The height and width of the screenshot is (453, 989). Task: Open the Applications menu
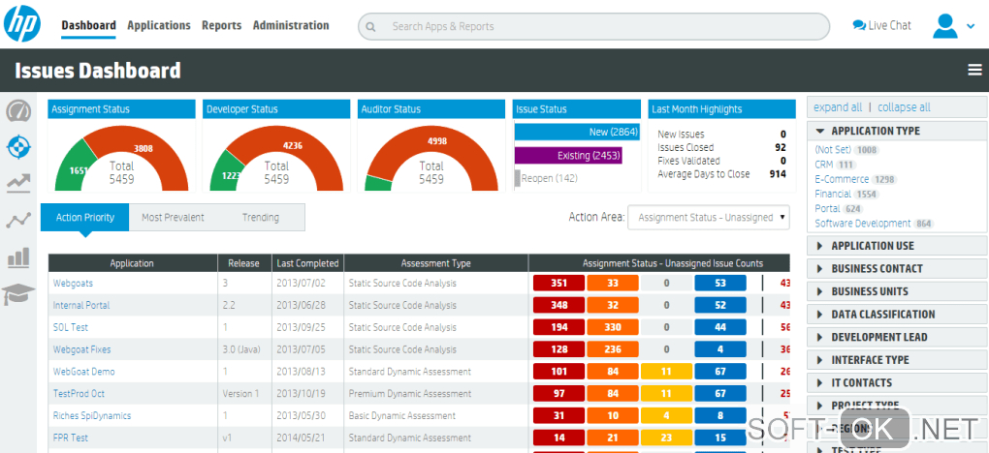coord(159,25)
